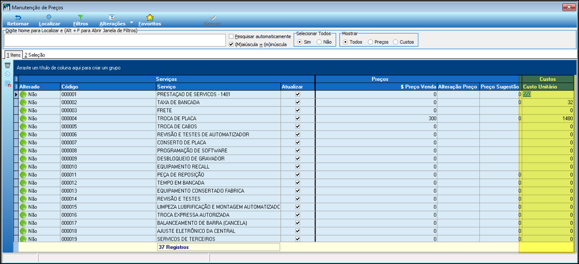Uncheck Atualizar for TROCA DE PLACA

pyautogui.click(x=298, y=119)
